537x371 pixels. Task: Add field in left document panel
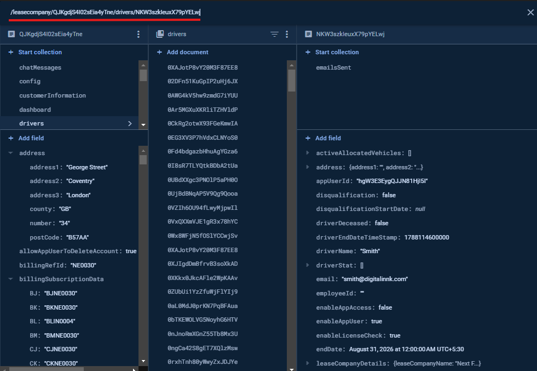[31, 138]
